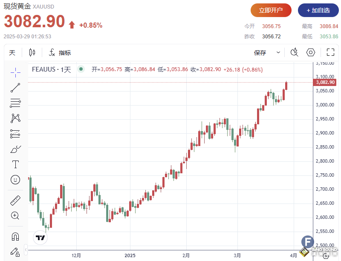Select the text annotation tool

15,164
